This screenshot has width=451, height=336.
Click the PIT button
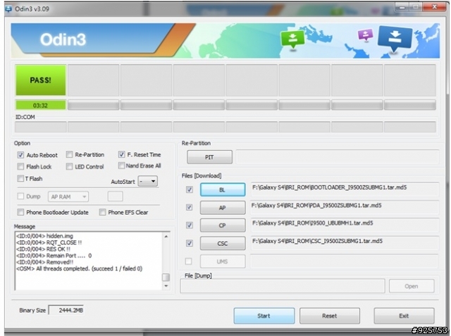click(210, 157)
